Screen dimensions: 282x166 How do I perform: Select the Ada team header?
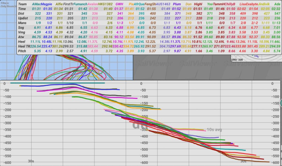[277, 4]
